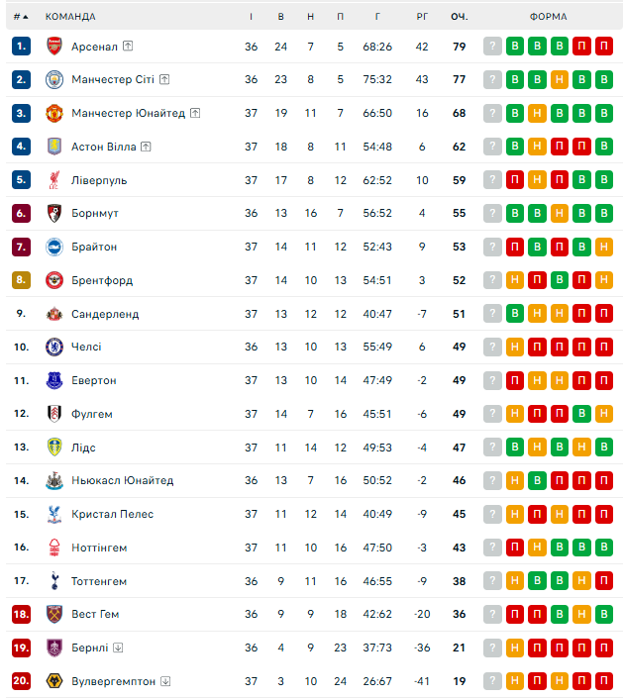The width and height of the screenshot is (623, 698).
Task: Click relegation arrow icon next to Бернлі
Action: click(x=118, y=648)
